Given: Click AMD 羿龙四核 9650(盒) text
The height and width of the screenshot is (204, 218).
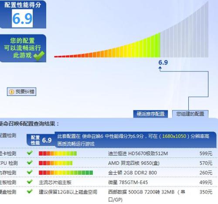Looking at the screenshot, I should pos(134,163).
